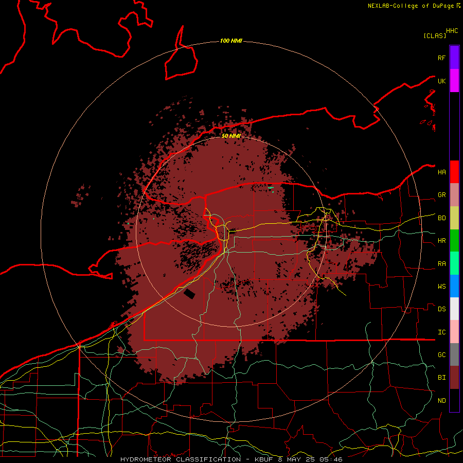Click the HA legend label
463x463 pixels.
(x=441, y=172)
